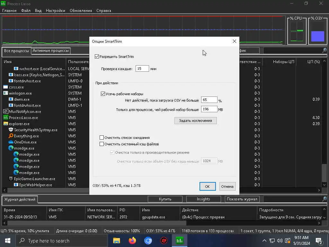Image resolution: width=329 pixels, height=247 pixels.
Task: Switch to Все процессы tab
Action: coord(16,51)
